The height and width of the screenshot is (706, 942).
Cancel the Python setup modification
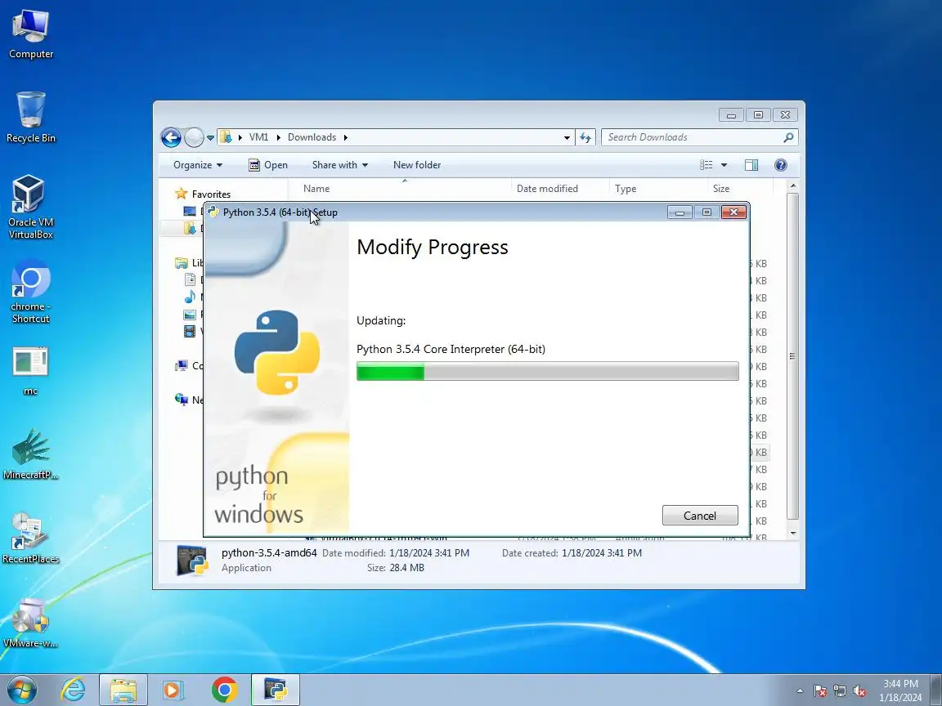(x=700, y=516)
